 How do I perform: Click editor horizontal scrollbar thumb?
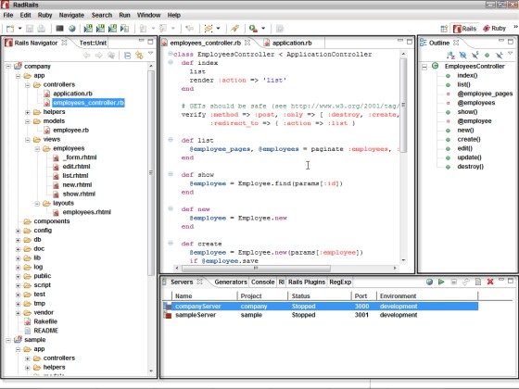256,269
